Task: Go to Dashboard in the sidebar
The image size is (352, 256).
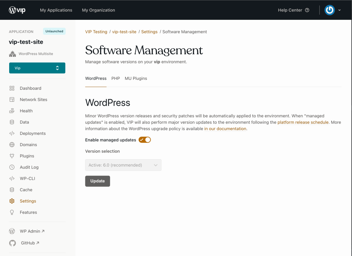Action: (30, 88)
